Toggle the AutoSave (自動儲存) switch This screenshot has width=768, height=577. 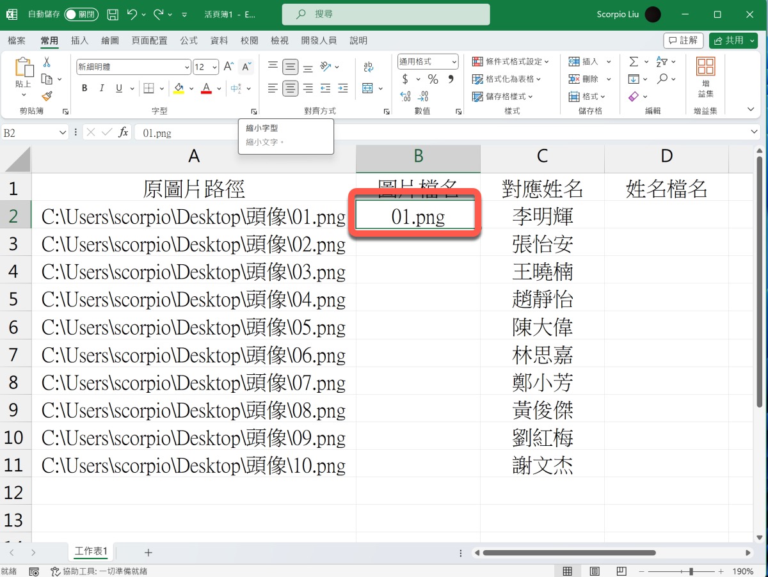click(81, 14)
